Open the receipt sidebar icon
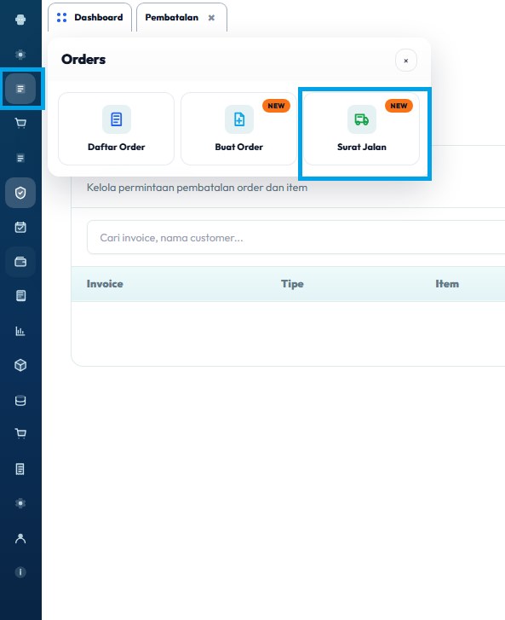 (x=20, y=469)
